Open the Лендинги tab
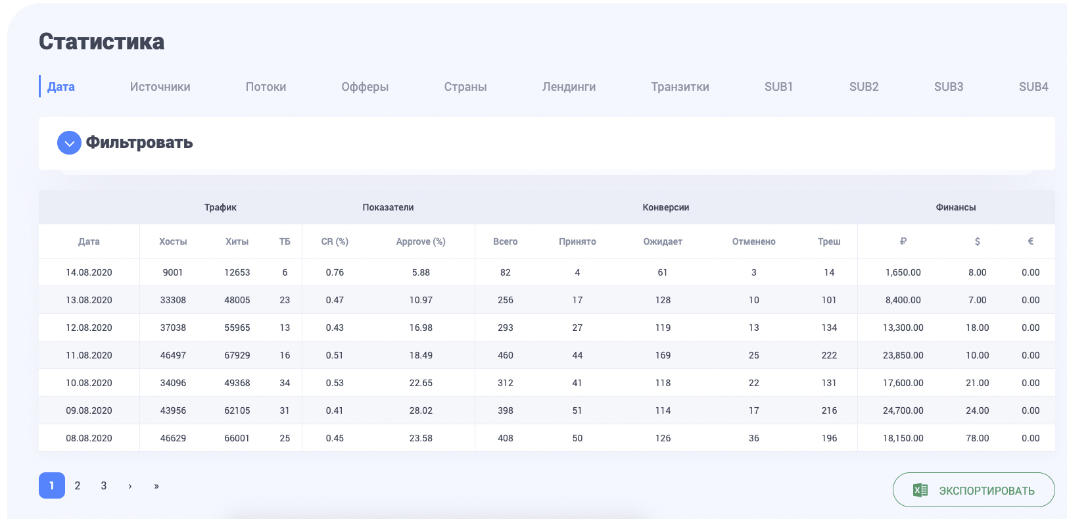The width and height of the screenshot is (1067, 519). coord(569,87)
